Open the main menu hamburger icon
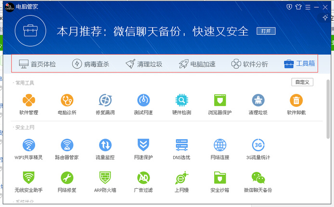This screenshot has height=207, width=334. click(x=308, y=7)
